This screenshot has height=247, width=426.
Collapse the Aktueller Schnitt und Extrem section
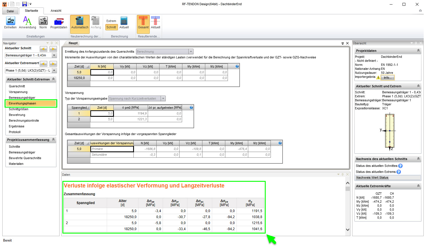tap(418, 86)
